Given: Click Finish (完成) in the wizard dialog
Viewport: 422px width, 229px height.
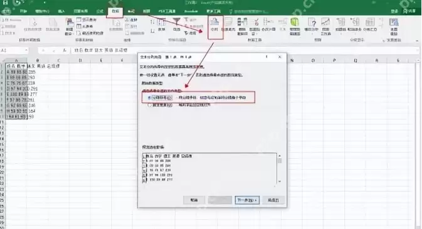Looking at the screenshot, I should click(273, 200).
